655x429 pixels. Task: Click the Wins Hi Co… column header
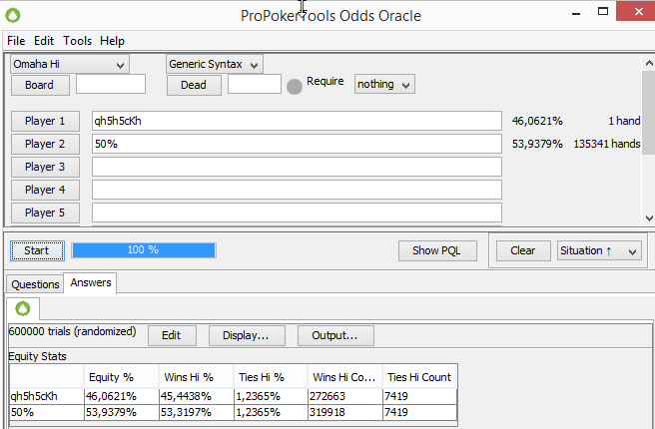[344, 377]
